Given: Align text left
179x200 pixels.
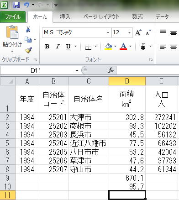Looking at the screenshot, I should point(163,46).
